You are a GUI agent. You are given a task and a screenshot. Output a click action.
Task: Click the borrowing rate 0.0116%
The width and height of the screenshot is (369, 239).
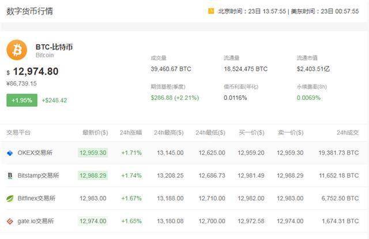click(x=235, y=98)
